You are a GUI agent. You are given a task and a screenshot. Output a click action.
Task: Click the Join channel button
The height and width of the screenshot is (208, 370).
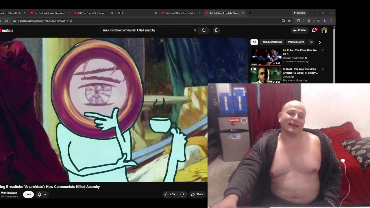28,194
